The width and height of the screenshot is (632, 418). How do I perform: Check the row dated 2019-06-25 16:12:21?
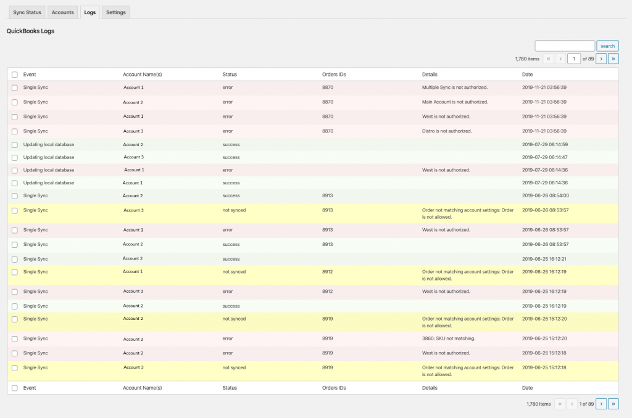pyautogui.click(x=15, y=260)
